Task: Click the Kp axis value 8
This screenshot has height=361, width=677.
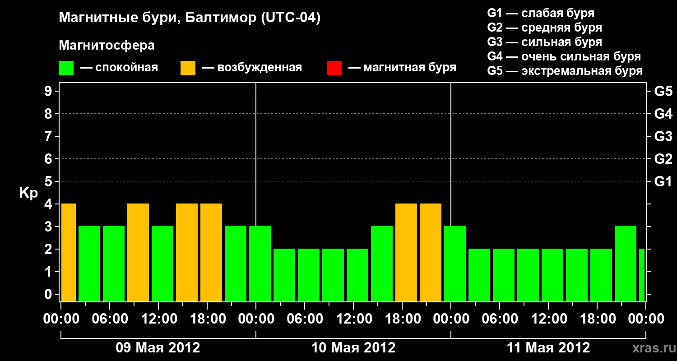Action: click(x=49, y=114)
